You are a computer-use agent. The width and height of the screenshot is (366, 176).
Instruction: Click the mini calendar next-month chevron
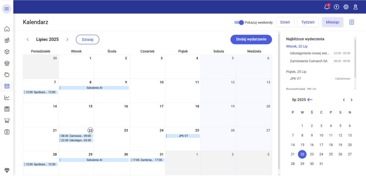[x=351, y=100]
